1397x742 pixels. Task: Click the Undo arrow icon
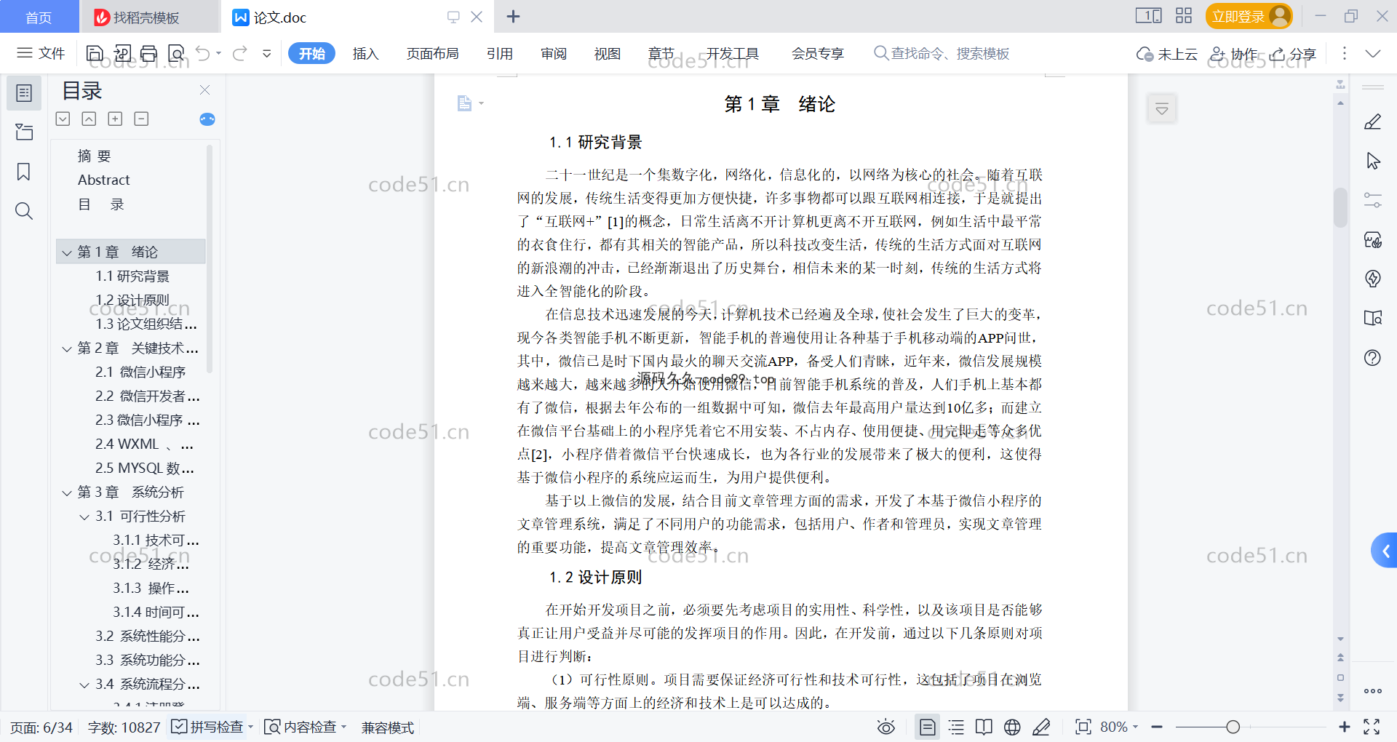pyautogui.click(x=203, y=53)
